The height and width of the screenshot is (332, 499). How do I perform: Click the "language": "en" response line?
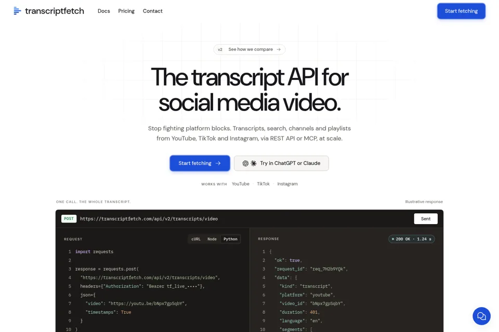301,321
